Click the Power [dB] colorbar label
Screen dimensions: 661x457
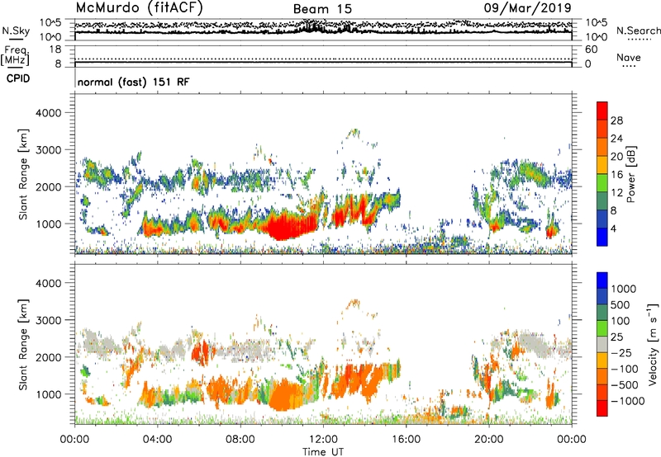tap(630, 174)
